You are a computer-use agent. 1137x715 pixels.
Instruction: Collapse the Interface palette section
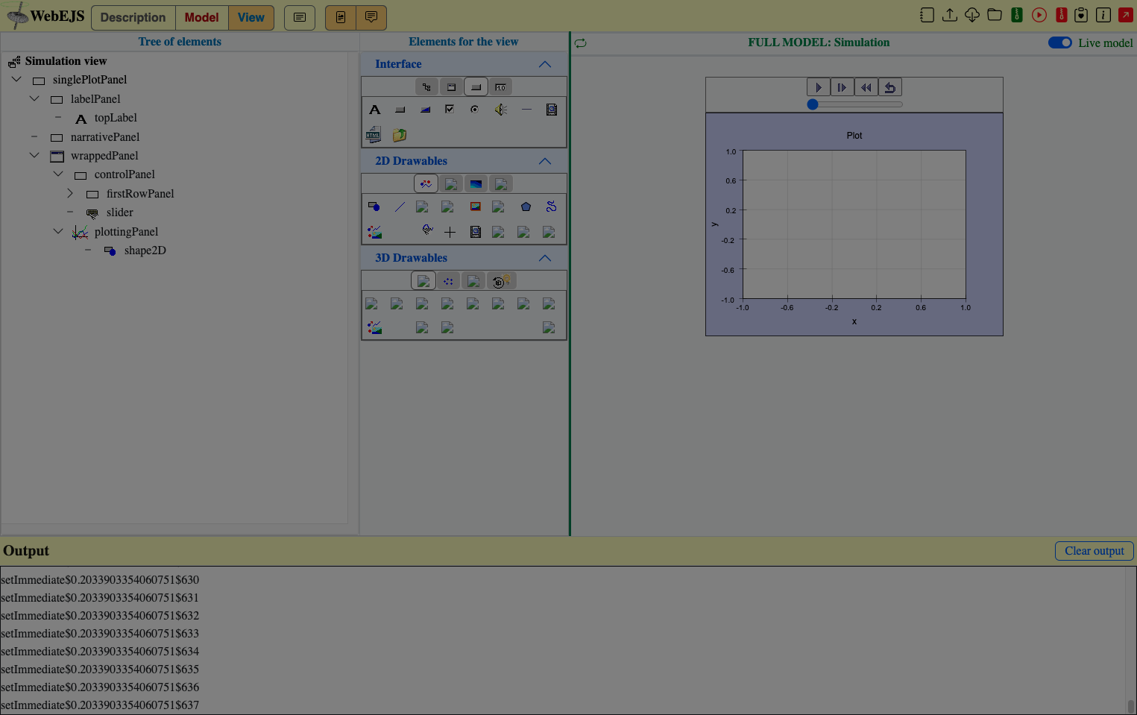point(545,64)
